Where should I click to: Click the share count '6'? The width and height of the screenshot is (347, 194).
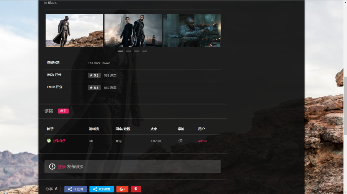(56, 189)
